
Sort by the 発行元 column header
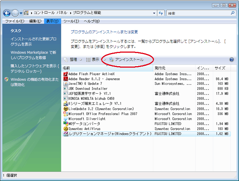click(174, 68)
